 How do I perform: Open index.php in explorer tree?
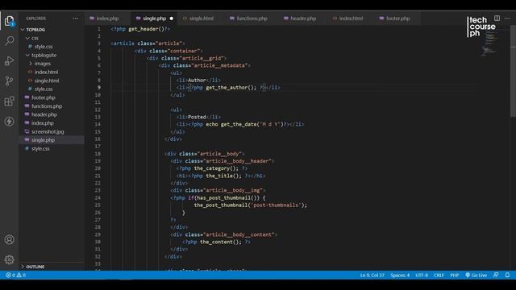52,123
